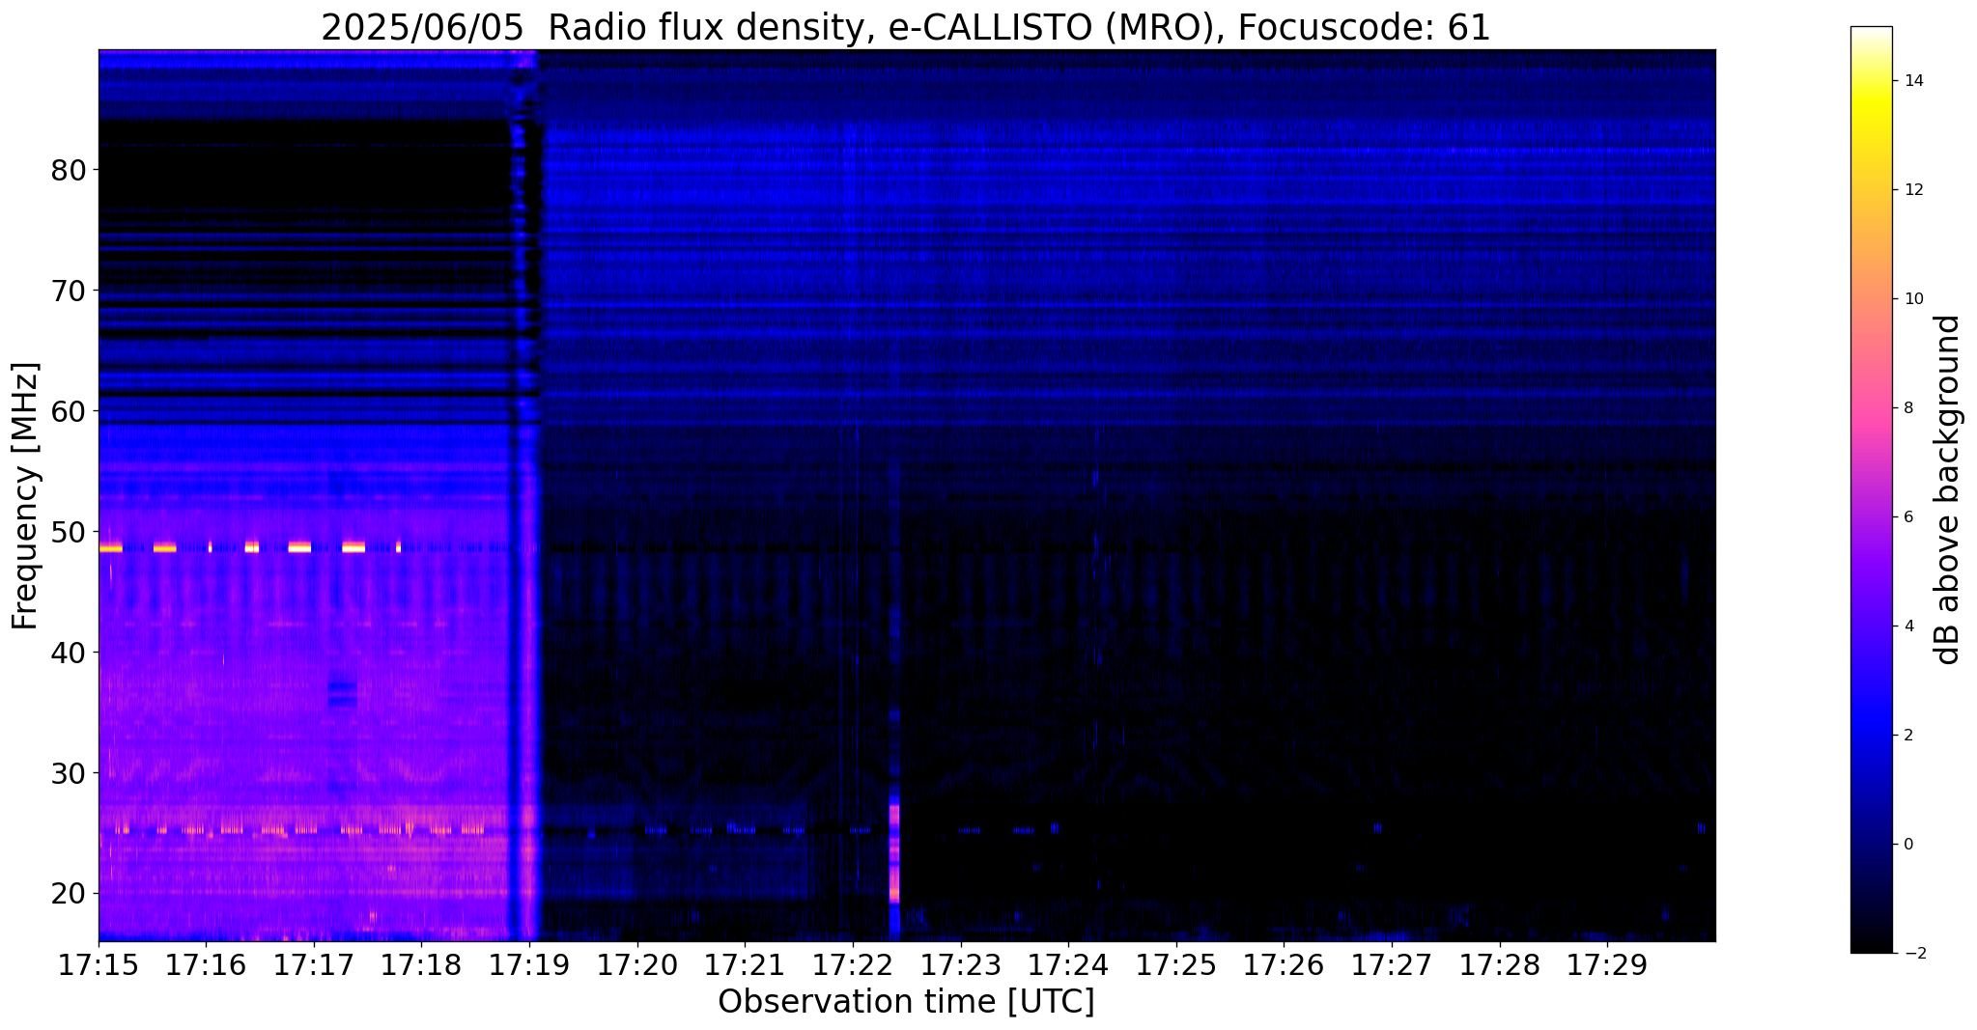
Task: Click the 30 MHz frequency tick label
Action: (69, 773)
